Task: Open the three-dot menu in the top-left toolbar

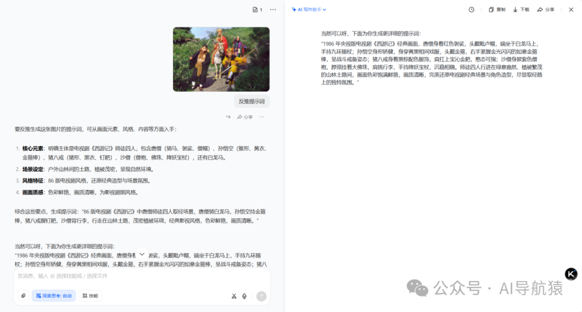Action: (272, 9)
